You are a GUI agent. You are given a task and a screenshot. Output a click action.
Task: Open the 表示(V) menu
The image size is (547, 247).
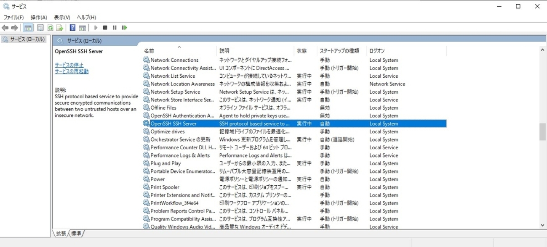tap(62, 17)
